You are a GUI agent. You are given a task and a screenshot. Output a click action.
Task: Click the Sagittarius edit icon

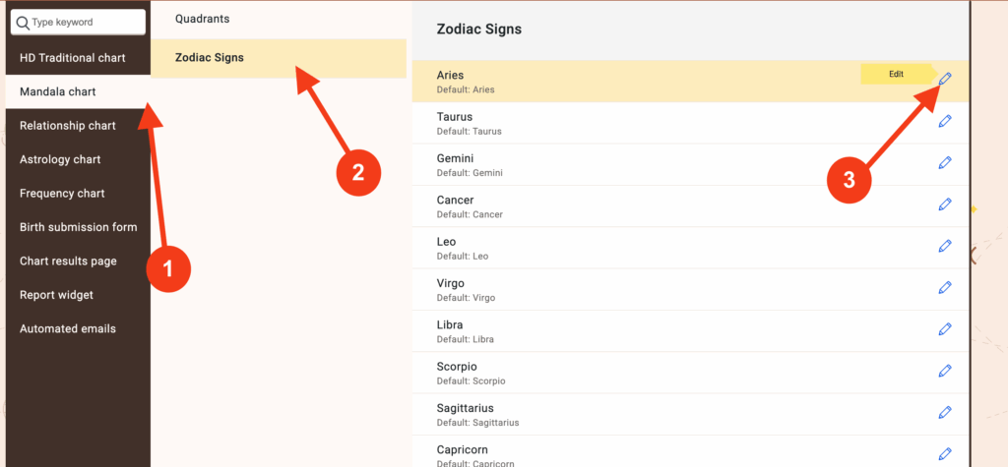pos(945,412)
